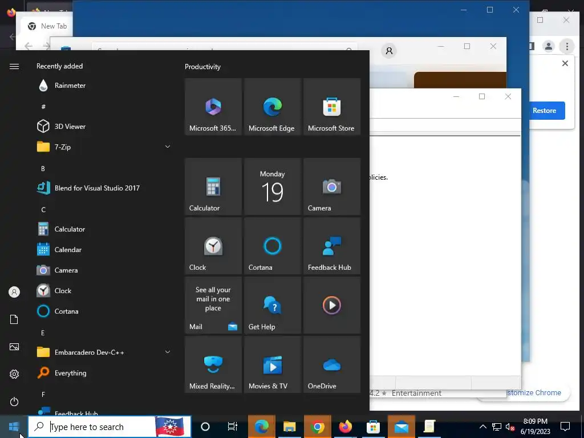Open the Feedback Hub tile
Viewport: 584px width, 438px height.
point(332,246)
